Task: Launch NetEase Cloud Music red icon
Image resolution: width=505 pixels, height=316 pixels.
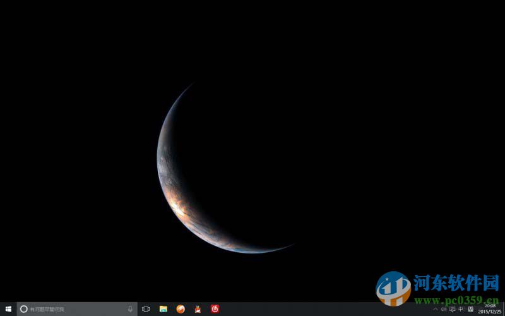Action: (215, 309)
